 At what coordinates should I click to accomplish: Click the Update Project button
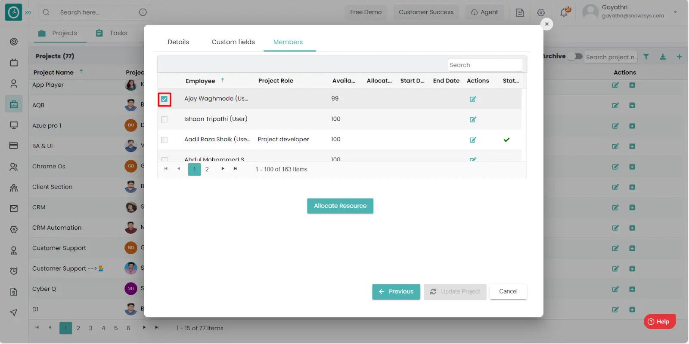pyautogui.click(x=455, y=292)
